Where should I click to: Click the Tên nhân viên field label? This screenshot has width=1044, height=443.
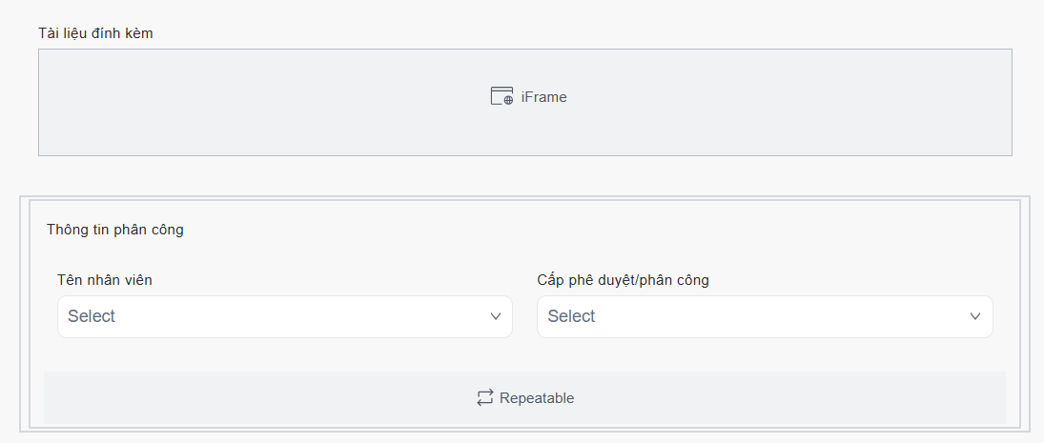104,280
